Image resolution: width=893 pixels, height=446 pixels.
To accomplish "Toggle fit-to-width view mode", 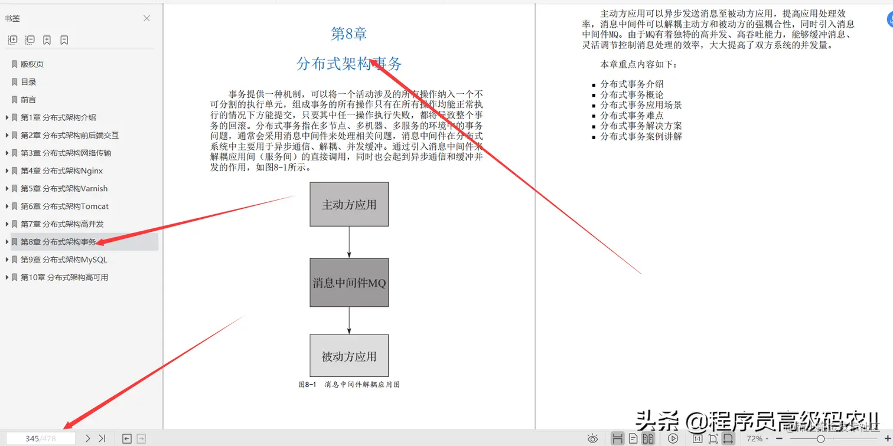I will [x=728, y=438].
